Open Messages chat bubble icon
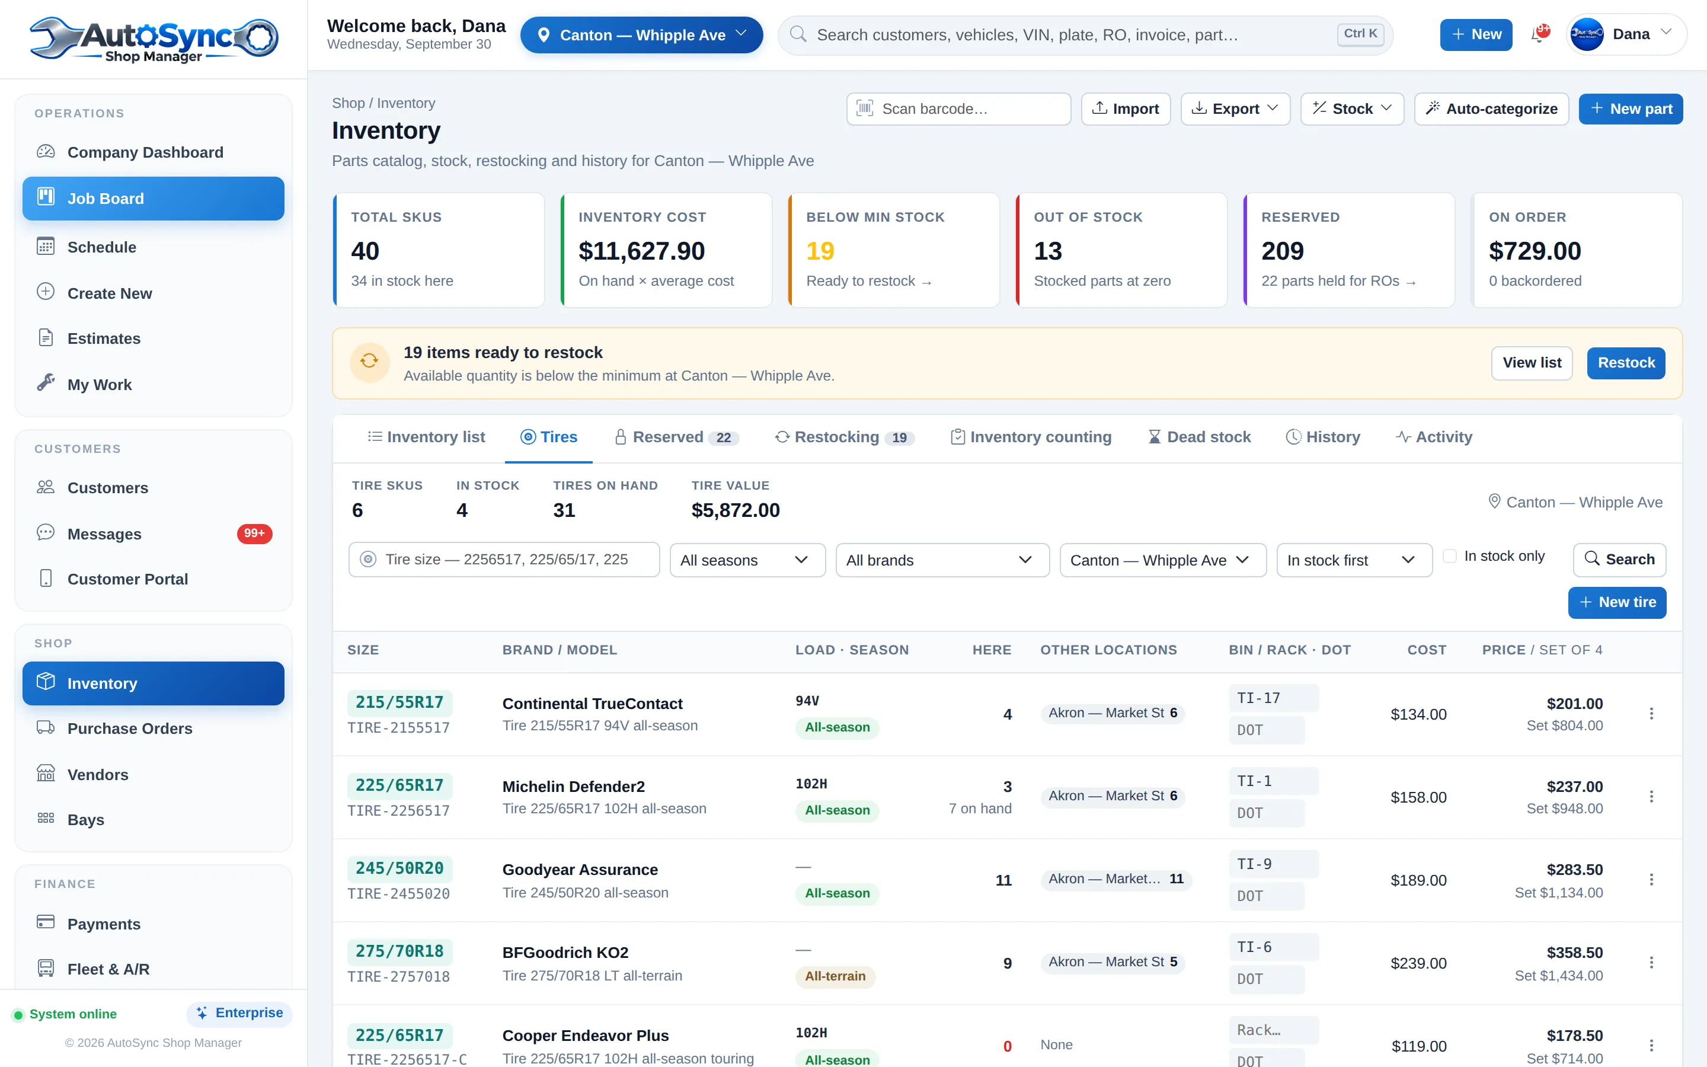The width and height of the screenshot is (1707, 1067). pos(46,533)
